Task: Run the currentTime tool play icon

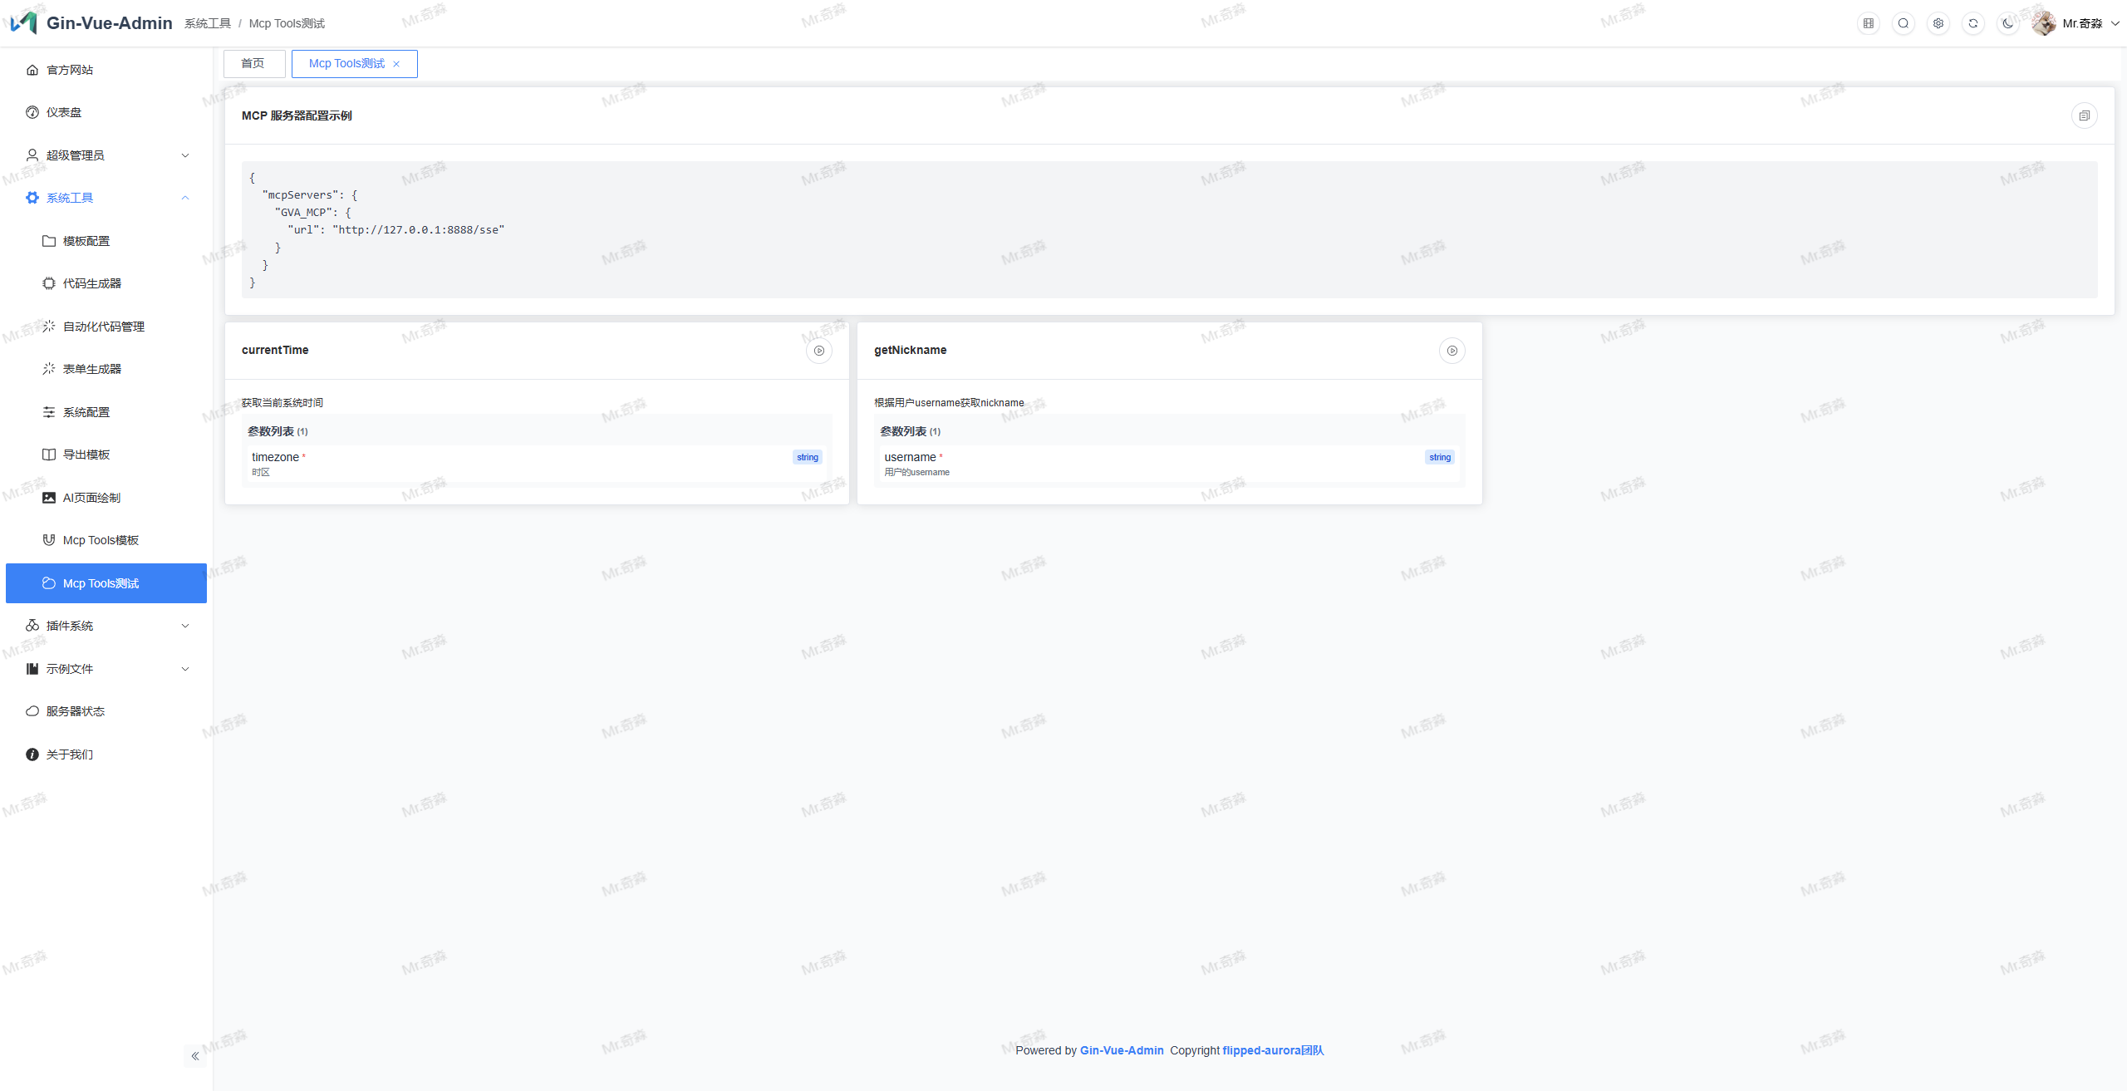Action: [x=819, y=351]
